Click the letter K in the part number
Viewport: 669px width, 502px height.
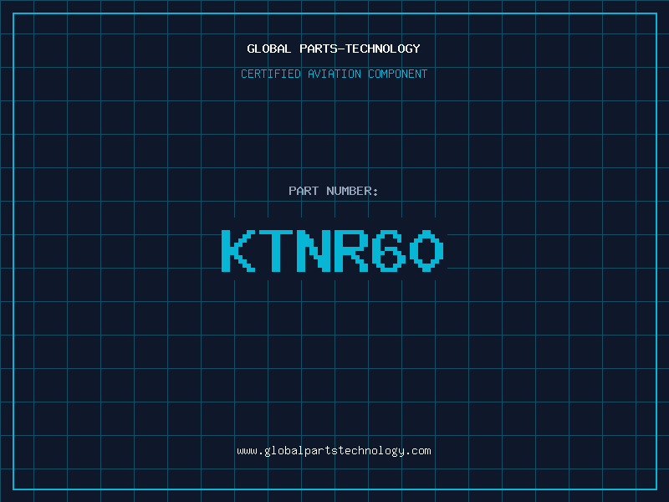[238, 250]
